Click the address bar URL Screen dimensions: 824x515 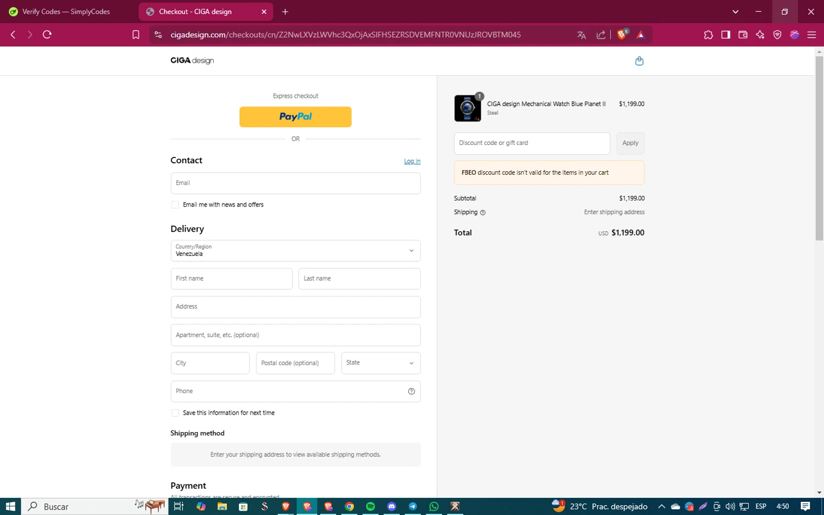point(346,35)
